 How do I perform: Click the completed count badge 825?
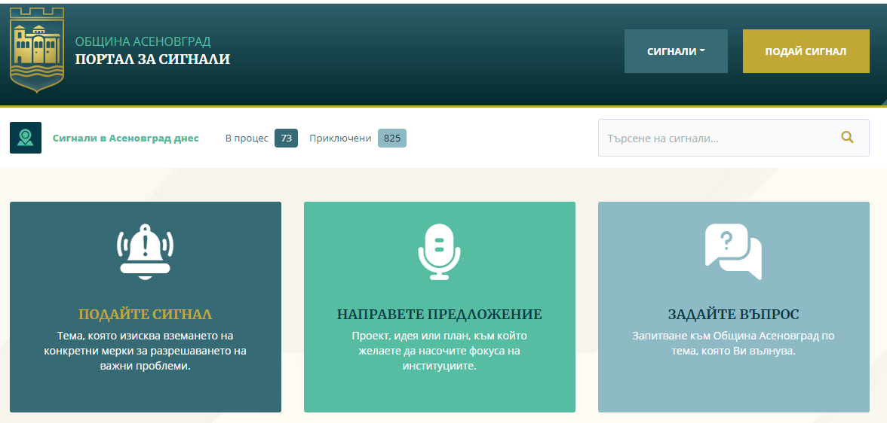point(392,138)
